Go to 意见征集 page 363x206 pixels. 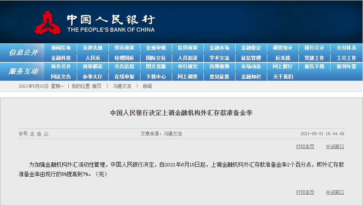tap(219, 77)
